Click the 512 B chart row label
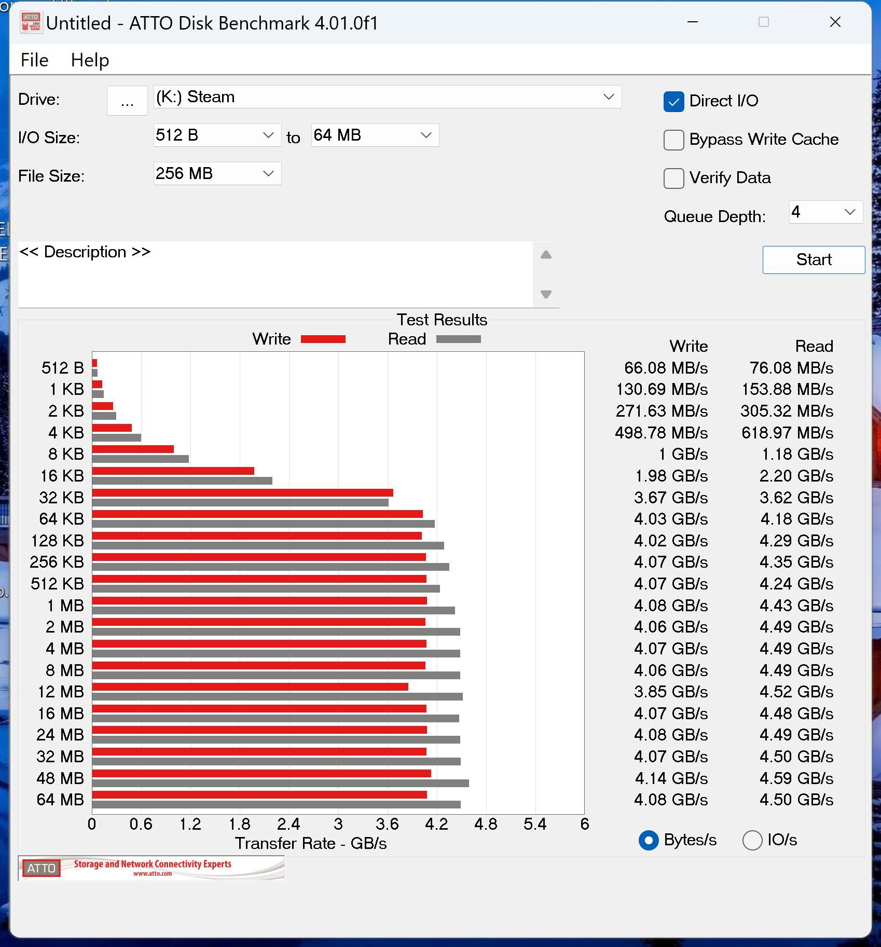The width and height of the screenshot is (881, 947). tap(63, 368)
